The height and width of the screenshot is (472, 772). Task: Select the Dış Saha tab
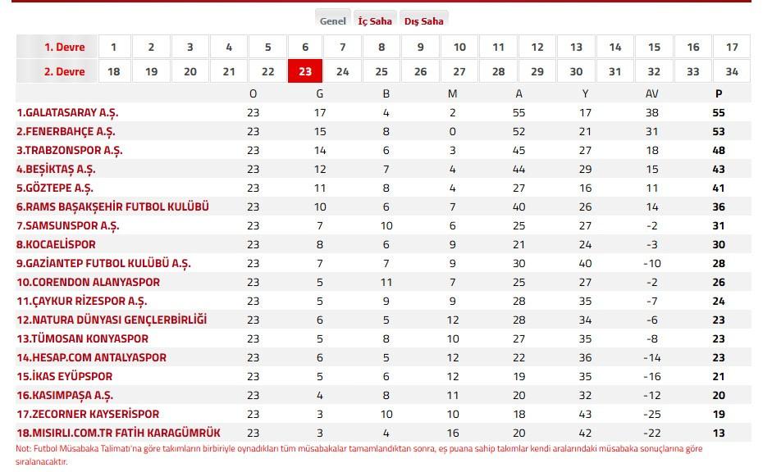[423, 20]
